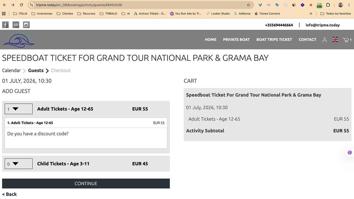The height and width of the screenshot is (199, 354).
Task: Open AdSense bookmark
Action: [242, 14]
